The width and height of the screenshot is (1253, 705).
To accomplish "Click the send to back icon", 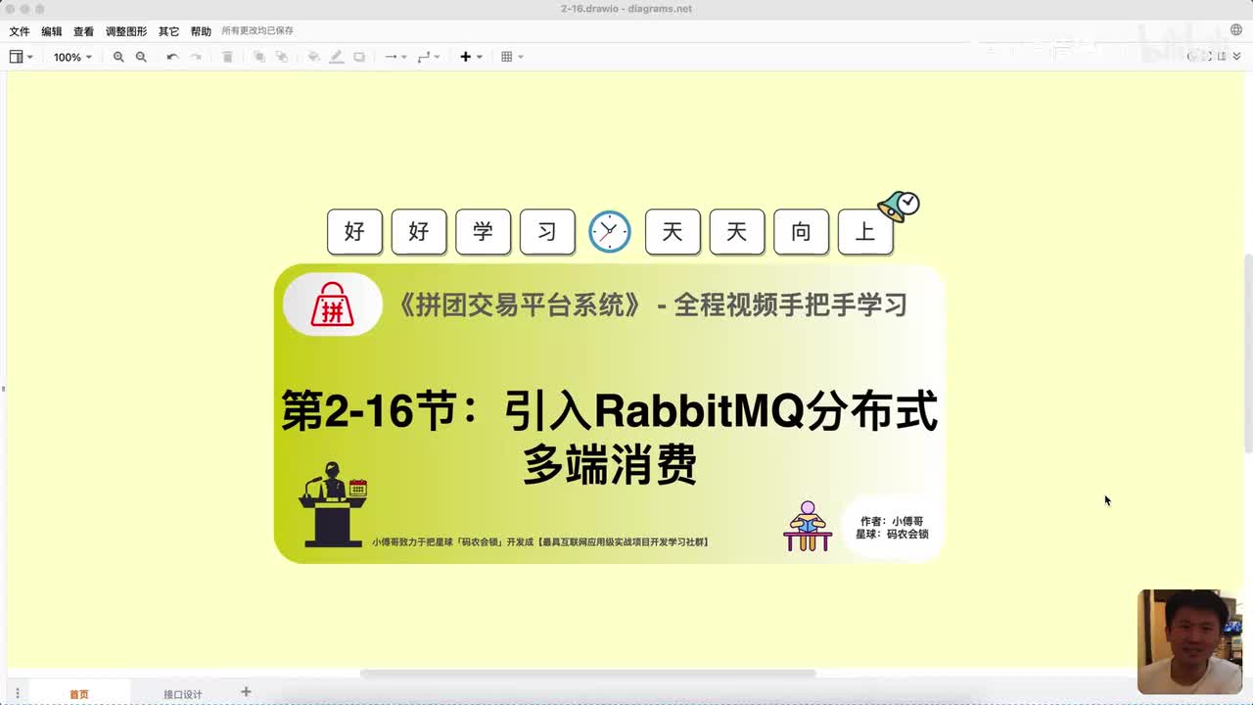I will tap(282, 57).
